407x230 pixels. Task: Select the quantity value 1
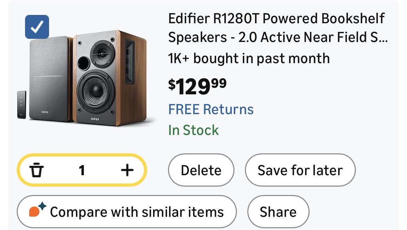pos(82,170)
